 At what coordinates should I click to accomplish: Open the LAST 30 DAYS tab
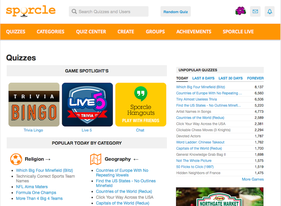[x=230, y=78]
